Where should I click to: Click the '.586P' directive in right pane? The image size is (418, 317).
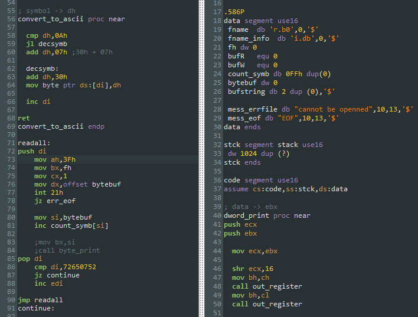(x=234, y=12)
